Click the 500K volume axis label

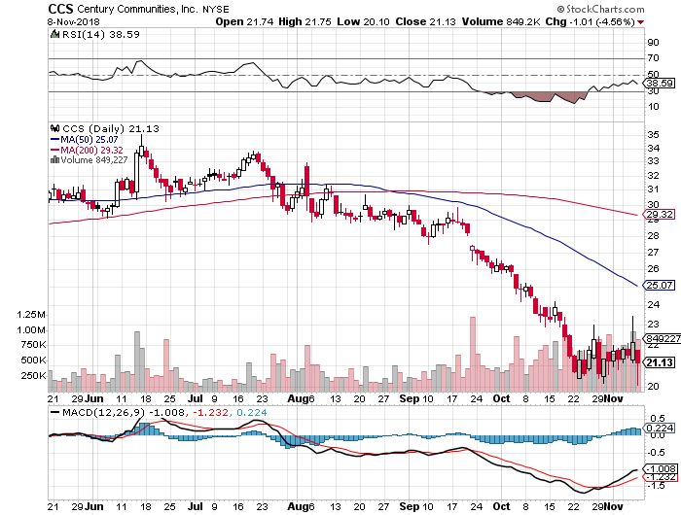[33, 360]
